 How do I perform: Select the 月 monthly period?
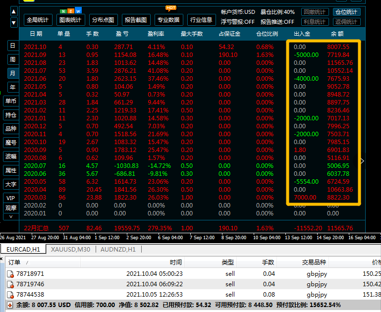pos(13,73)
